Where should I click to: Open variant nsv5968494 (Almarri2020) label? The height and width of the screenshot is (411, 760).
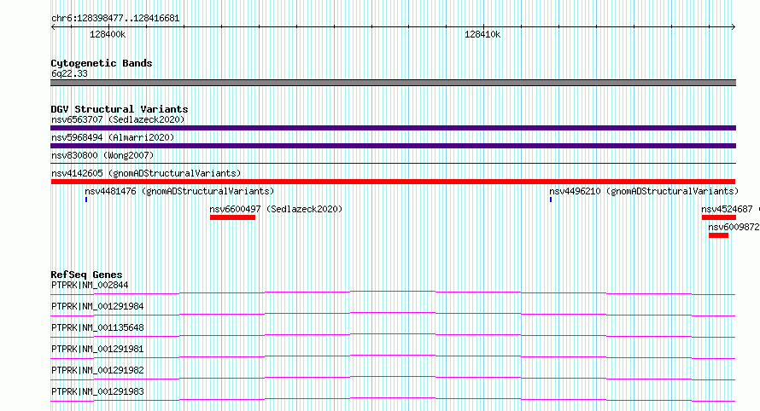[x=113, y=137]
